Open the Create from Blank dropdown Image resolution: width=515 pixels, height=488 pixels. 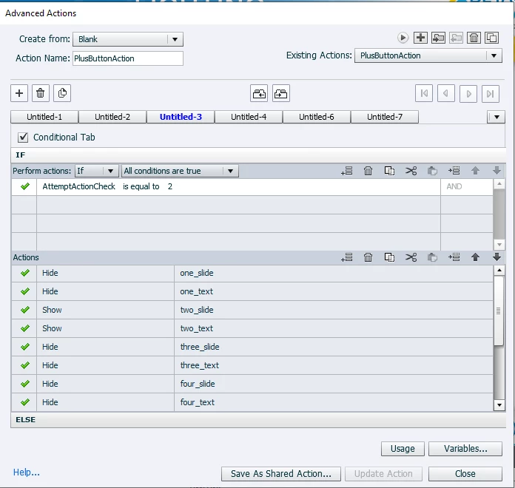[x=128, y=39]
